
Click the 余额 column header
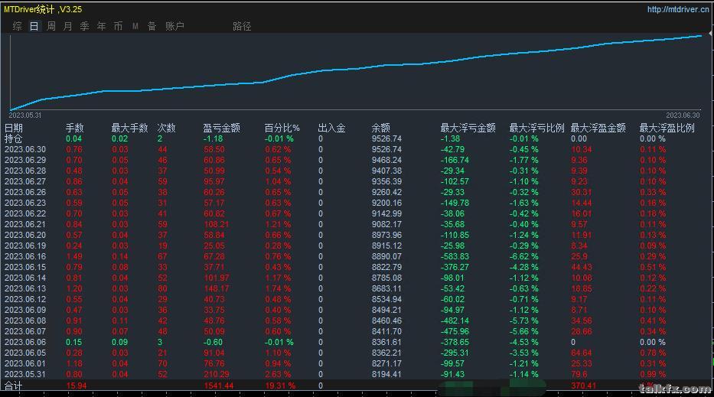(380, 128)
